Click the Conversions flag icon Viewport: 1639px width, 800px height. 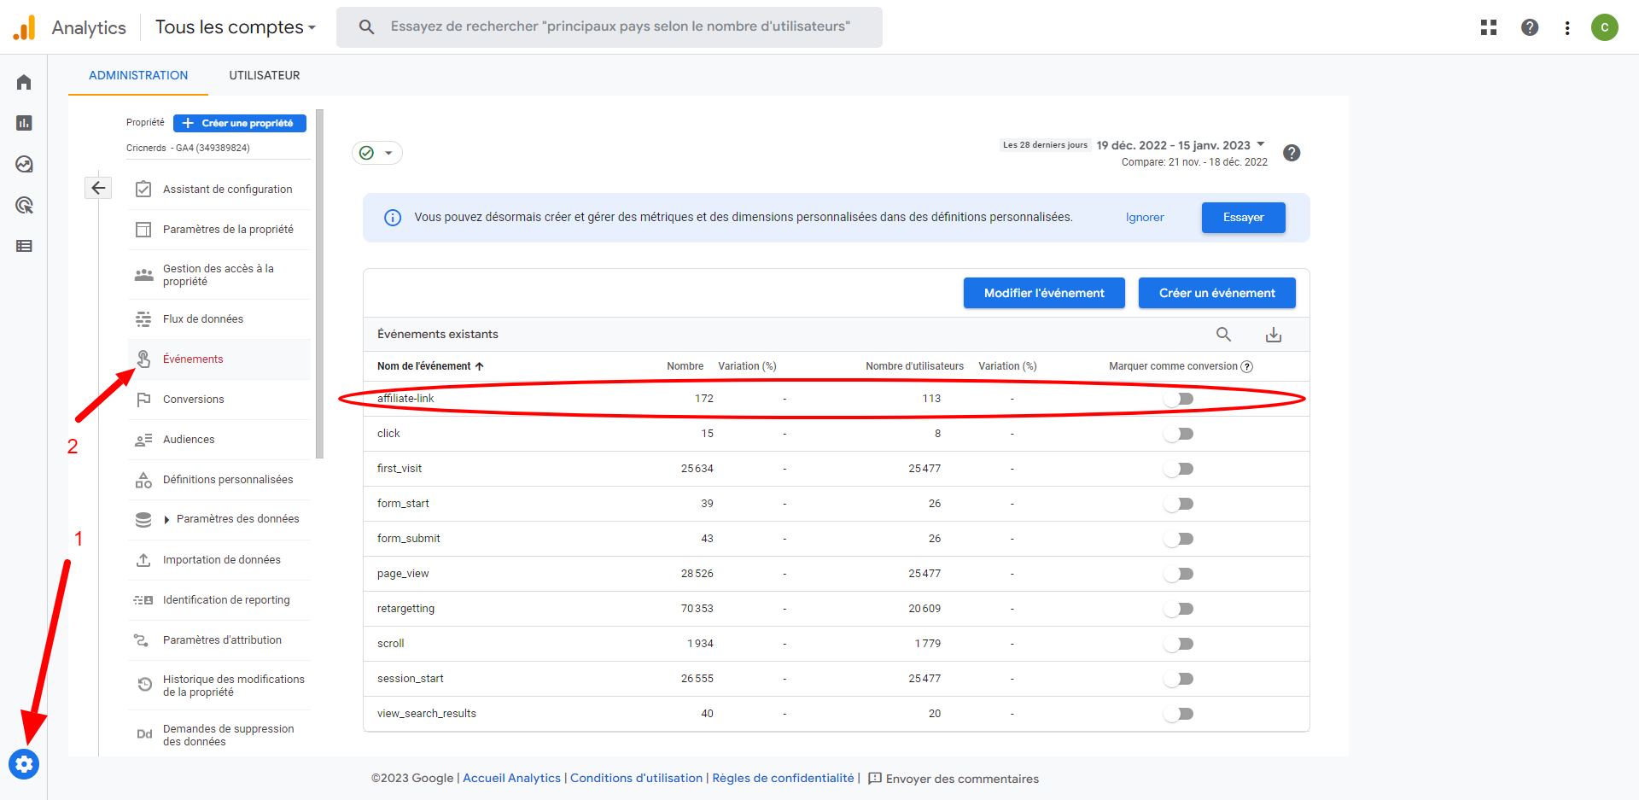click(x=143, y=399)
